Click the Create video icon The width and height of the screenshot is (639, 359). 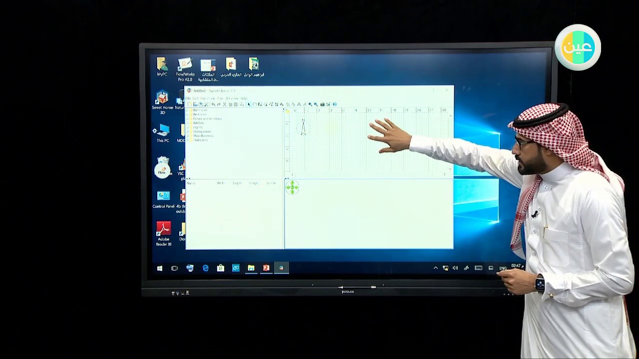(328, 104)
